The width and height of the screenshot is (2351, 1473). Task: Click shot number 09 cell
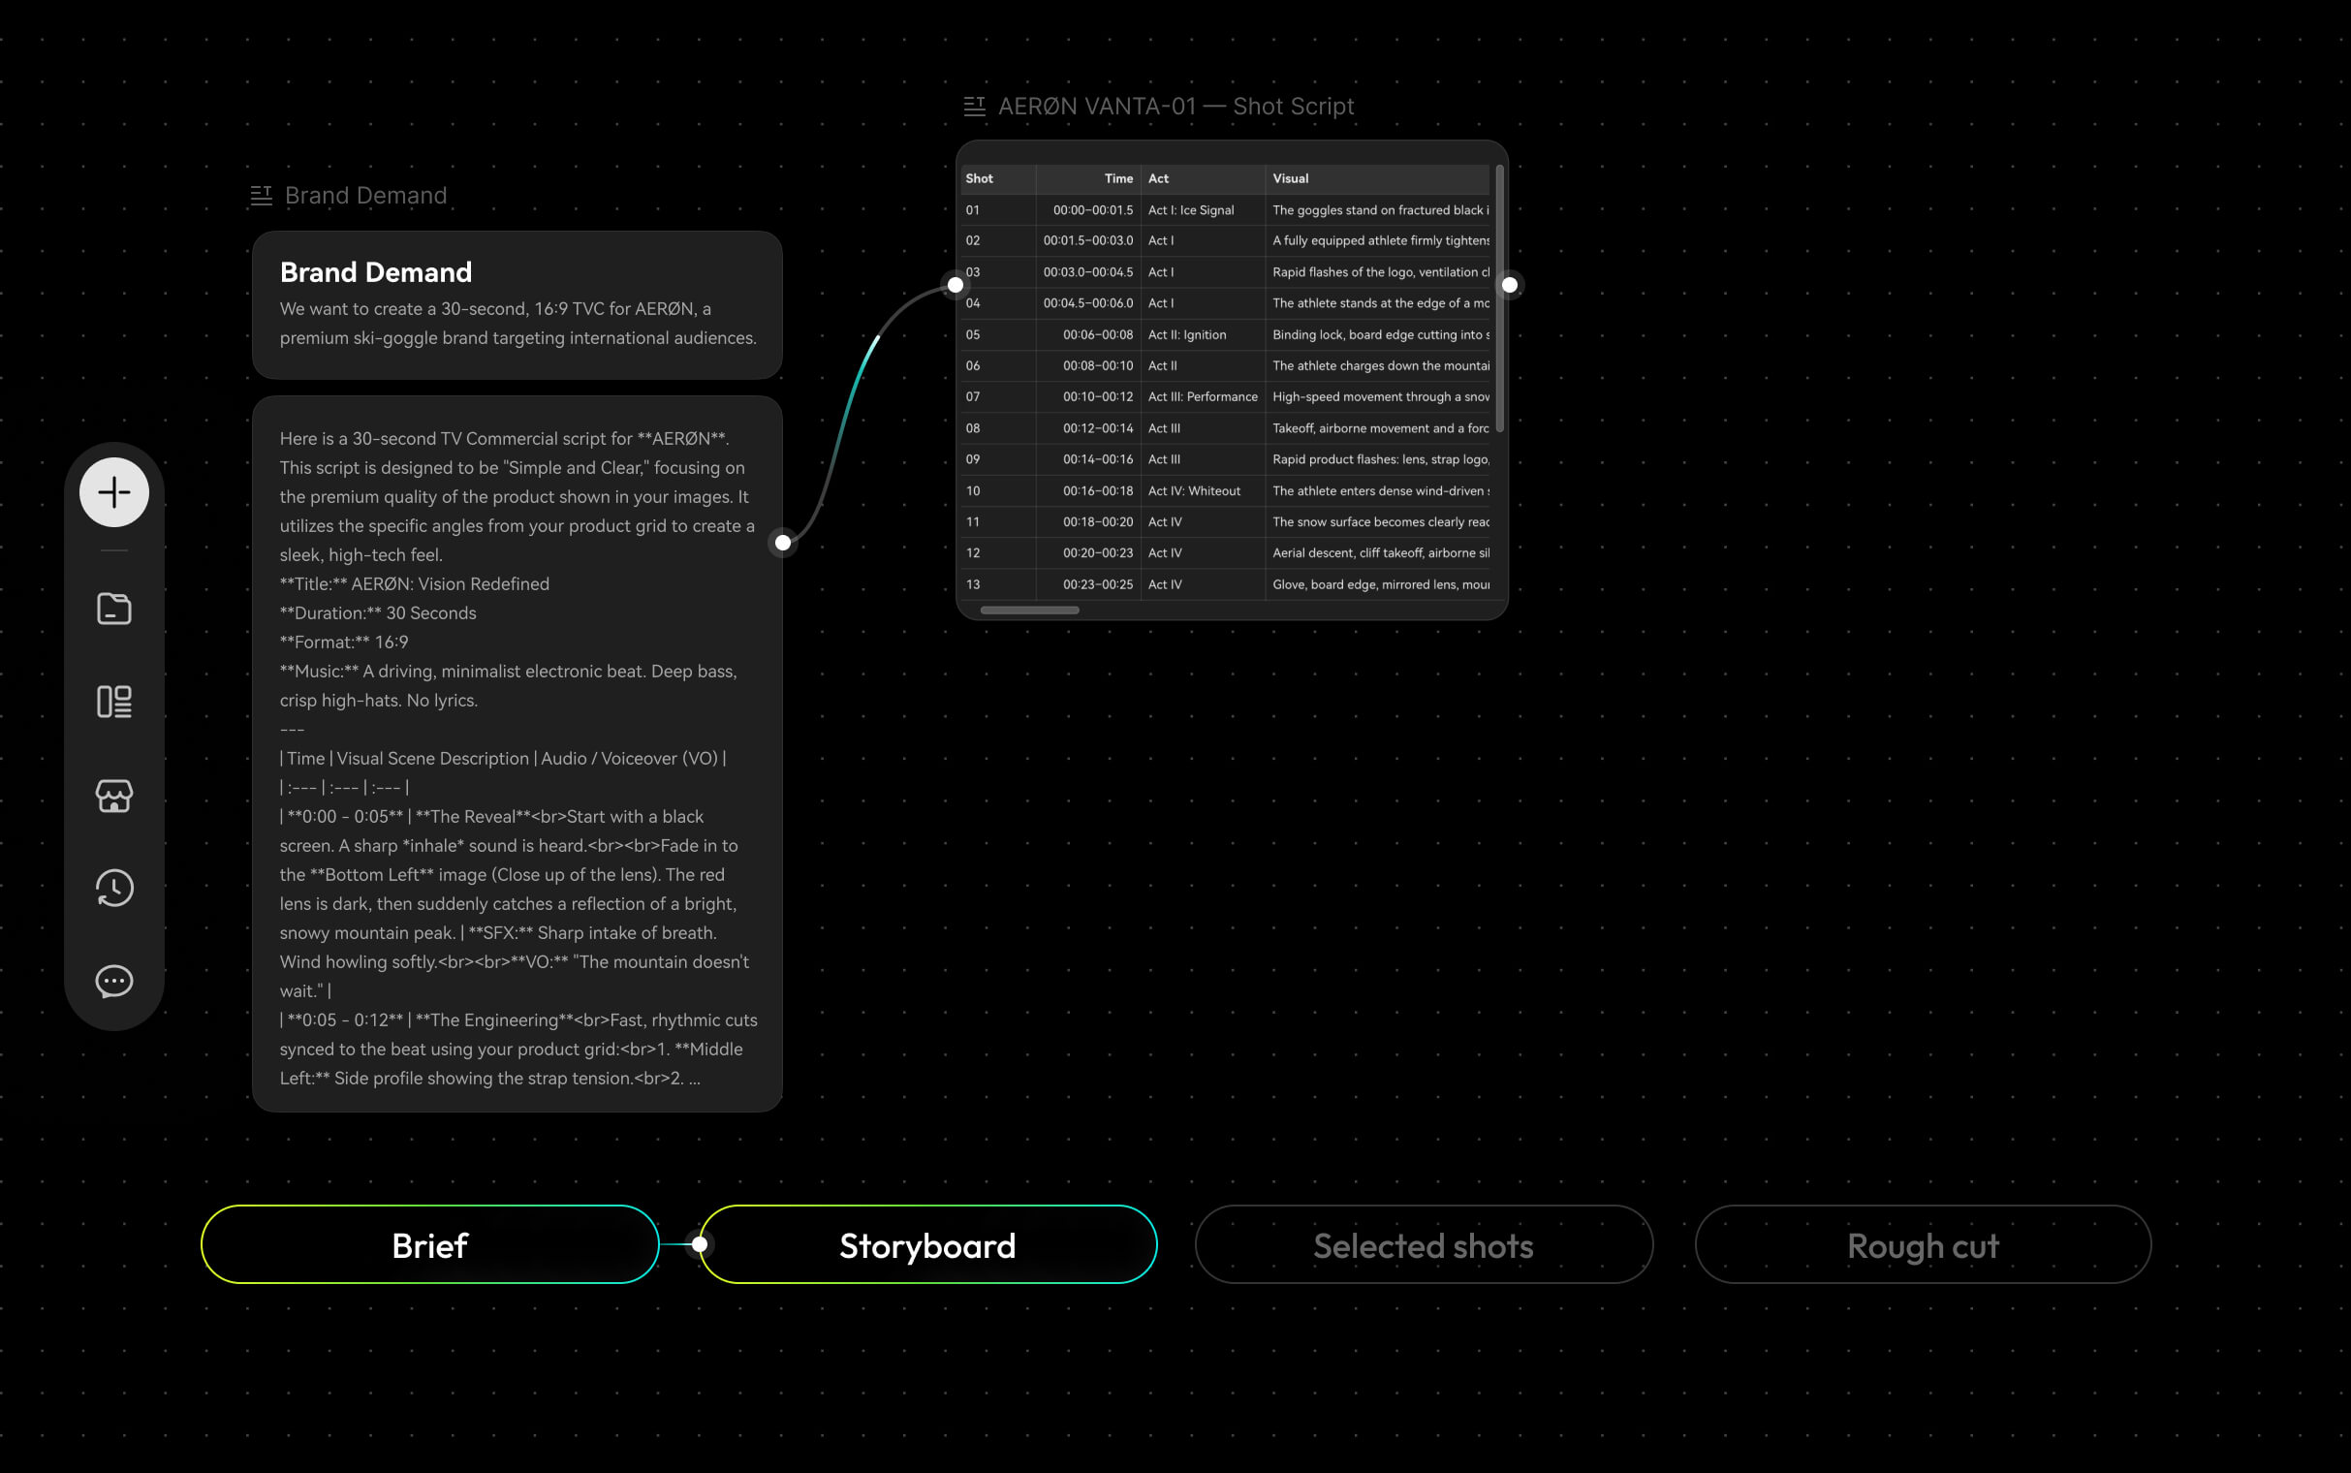(997, 458)
